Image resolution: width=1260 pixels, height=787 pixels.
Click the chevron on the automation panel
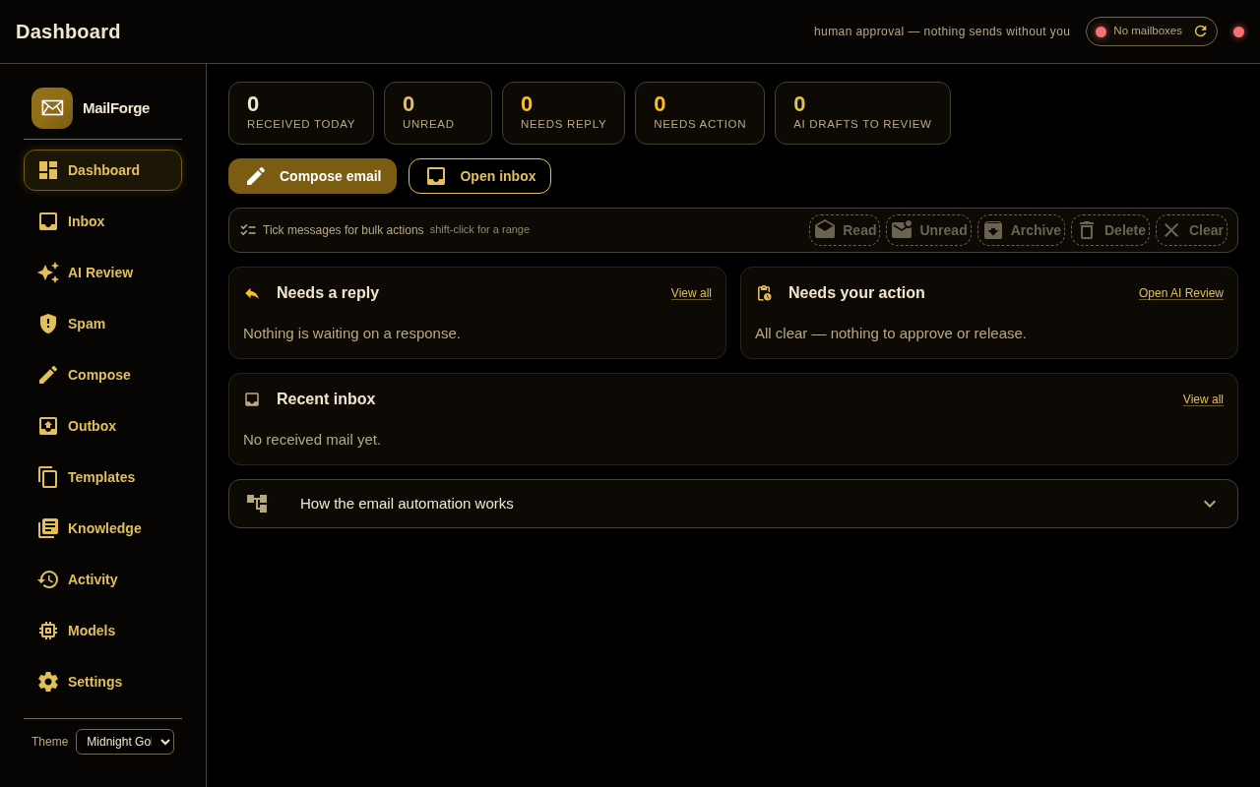pos(1210,504)
